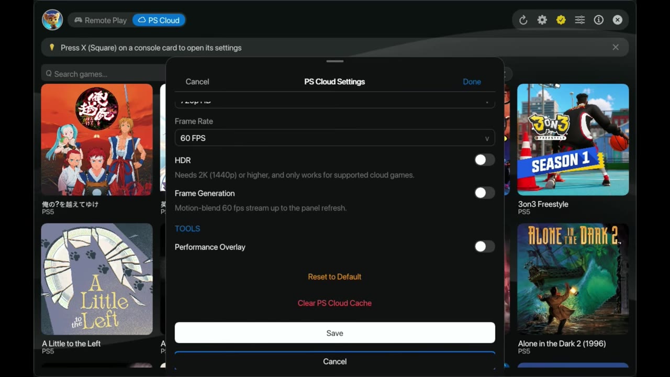
Task: Open the Alone in the Dark 2 card
Action: tap(573, 279)
